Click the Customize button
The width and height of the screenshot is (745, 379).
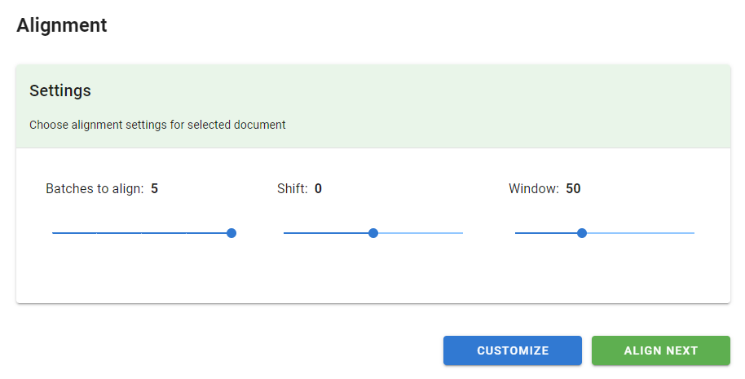coord(513,350)
